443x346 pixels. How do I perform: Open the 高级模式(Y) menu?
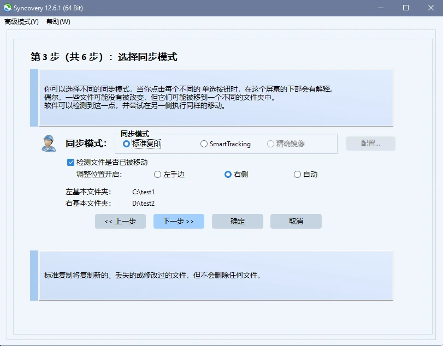21,22
